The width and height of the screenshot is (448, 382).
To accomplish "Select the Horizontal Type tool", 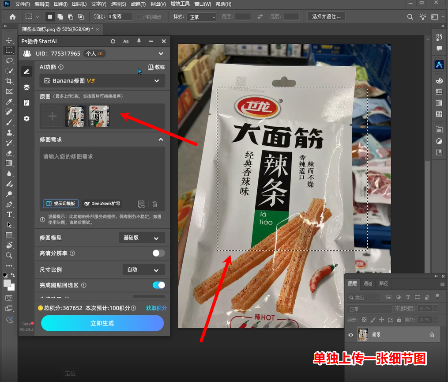I will (9, 215).
